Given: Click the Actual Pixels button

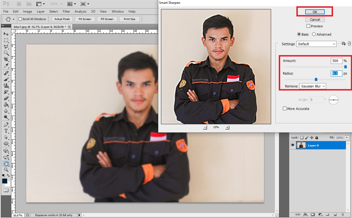Looking at the screenshot, I should [62, 19].
